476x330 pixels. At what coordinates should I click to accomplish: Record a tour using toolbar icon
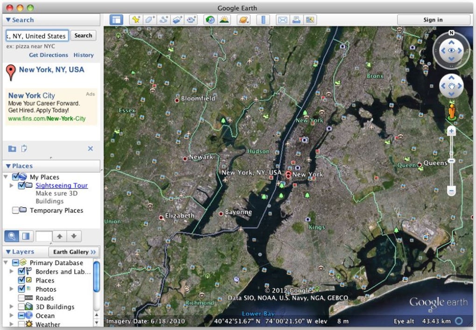click(x=191, y=20)
